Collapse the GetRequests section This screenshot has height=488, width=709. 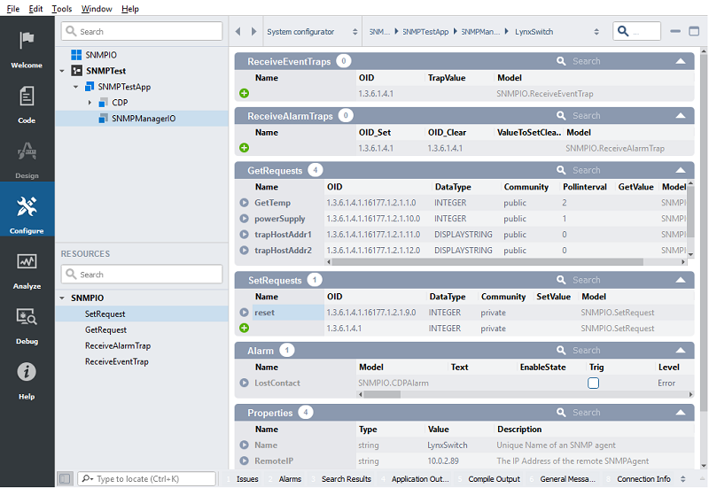coord(680,170)
